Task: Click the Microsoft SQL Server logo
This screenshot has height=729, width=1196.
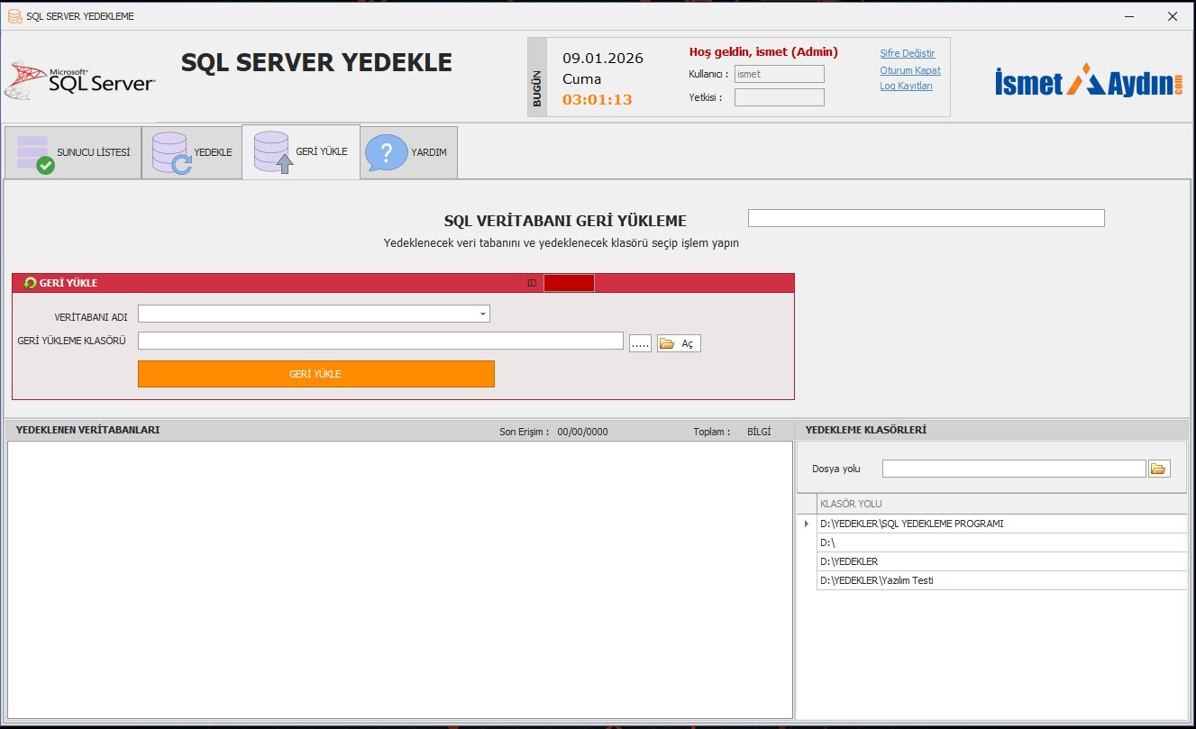Action: (x=80, y=80)
